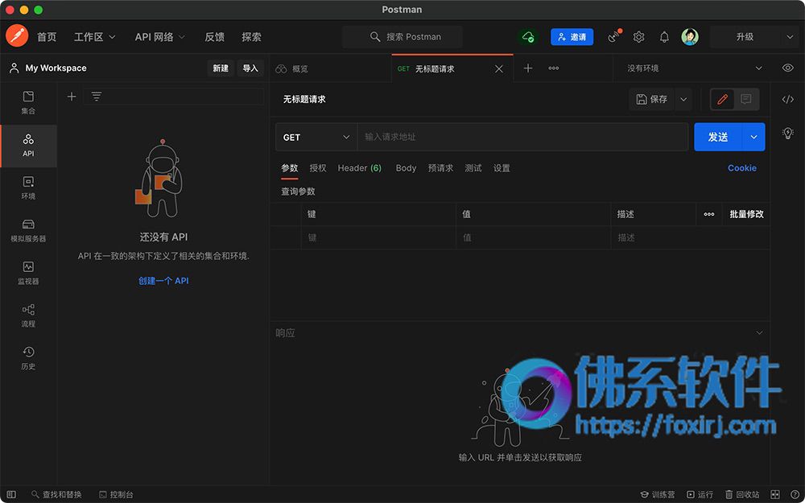Open the 环境 environments sidebar icon
This screenshot has width=805, height=503.
(28, 188)
